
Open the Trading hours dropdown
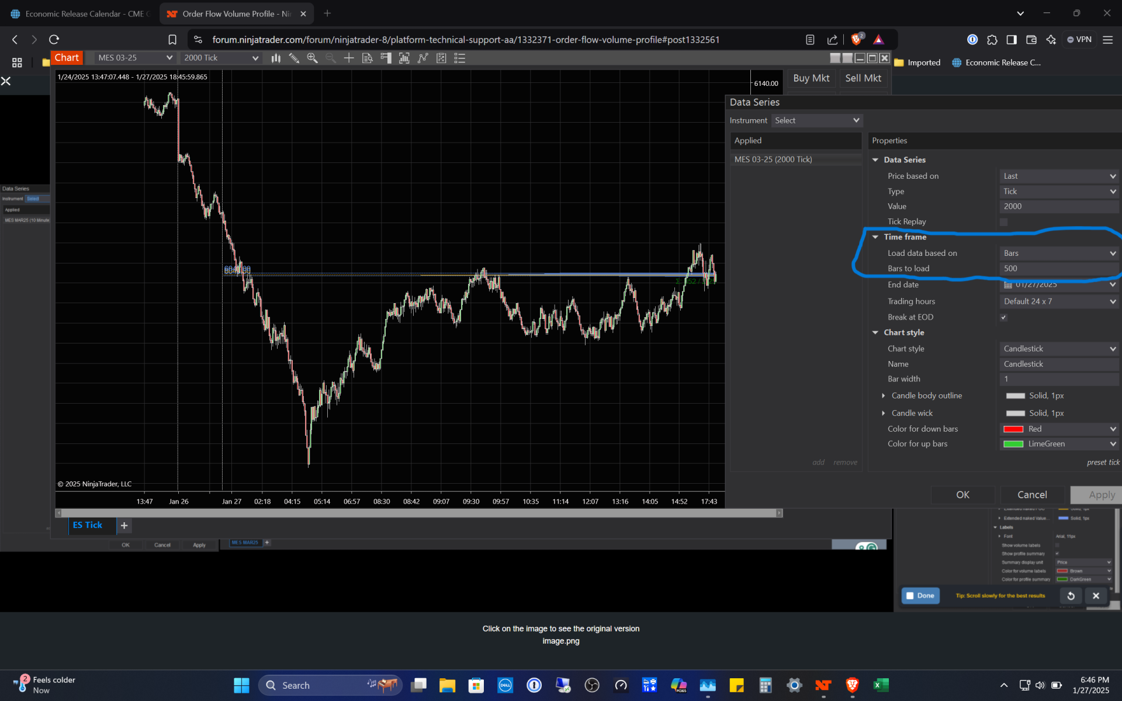click(1059, 301)
